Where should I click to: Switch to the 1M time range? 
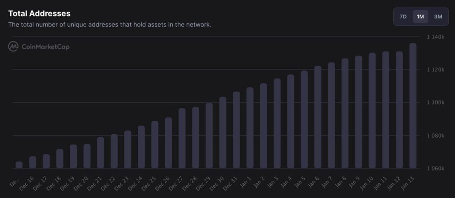pos(420,16)
